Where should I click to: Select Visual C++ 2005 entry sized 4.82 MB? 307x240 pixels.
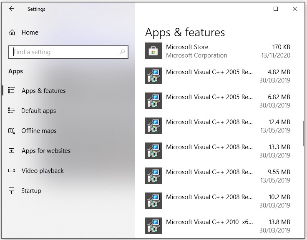(217, 76)
